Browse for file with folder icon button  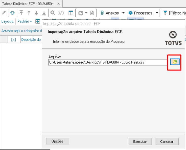(175, 62)
